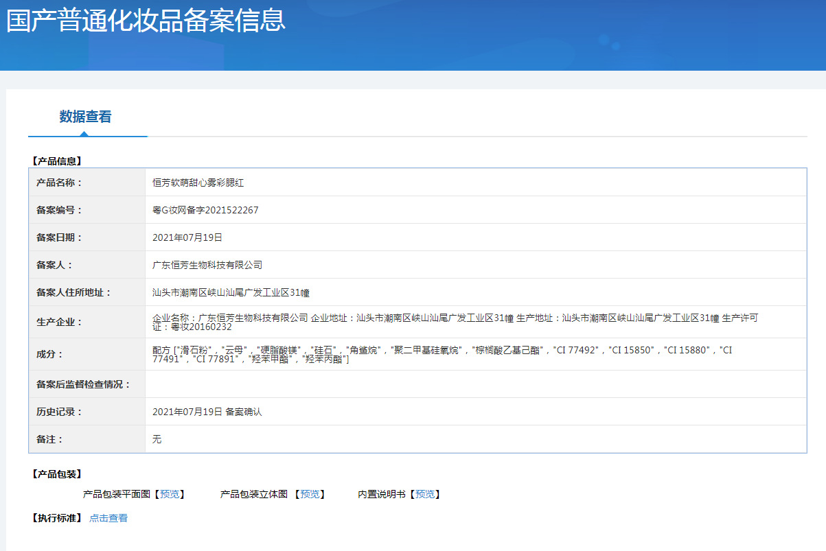Click the 产品名称 label cell

coord(87,183)
